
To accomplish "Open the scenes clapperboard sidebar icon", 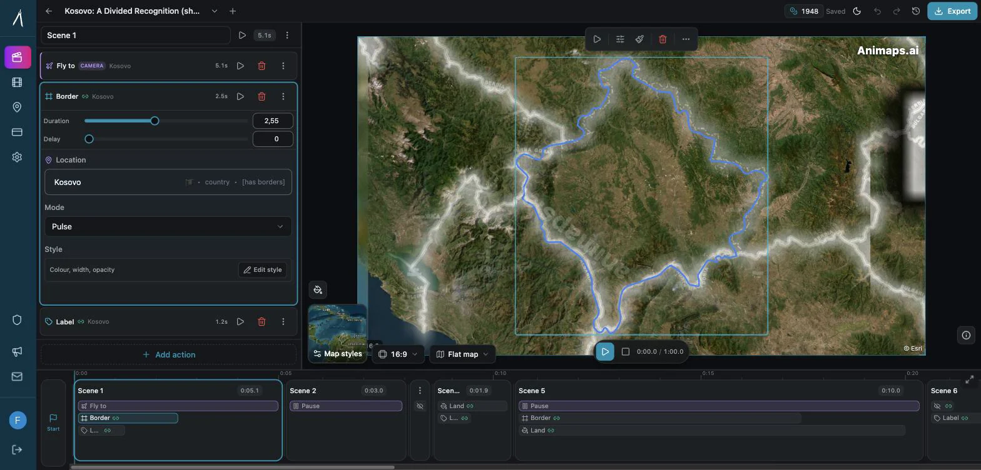I will pos(18,57).
